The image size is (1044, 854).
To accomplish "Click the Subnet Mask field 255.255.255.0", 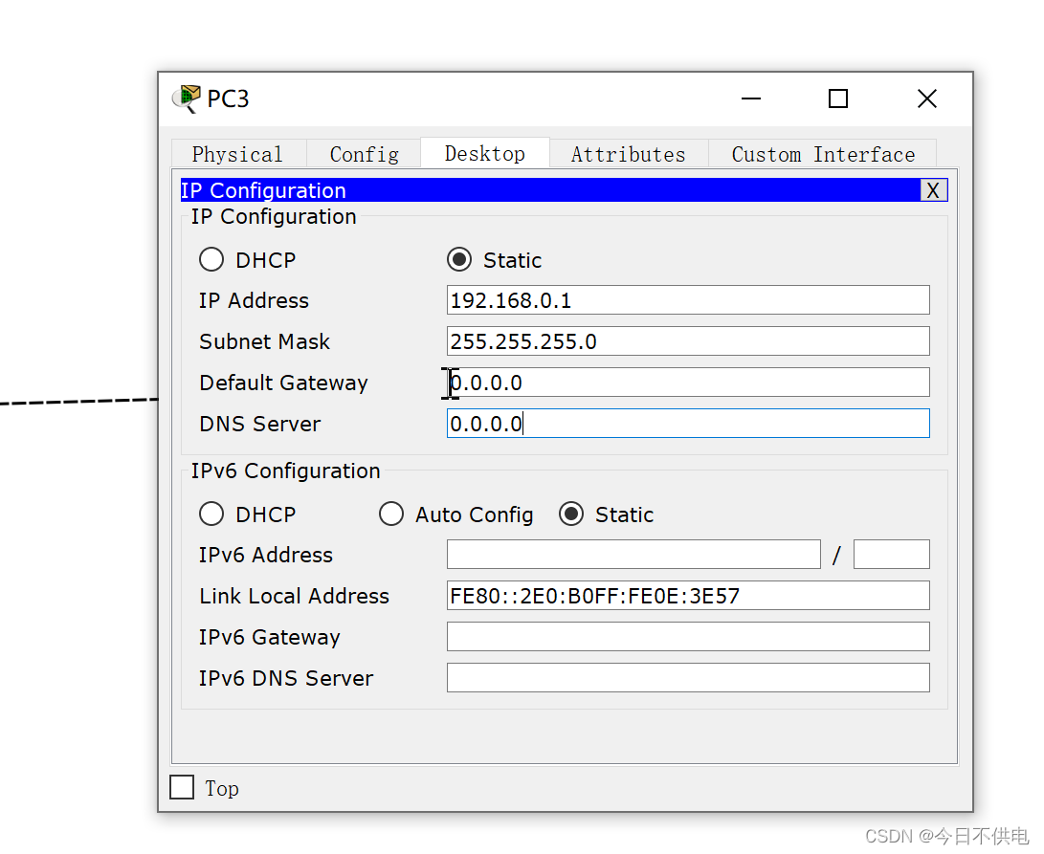I will click(688, 341).
